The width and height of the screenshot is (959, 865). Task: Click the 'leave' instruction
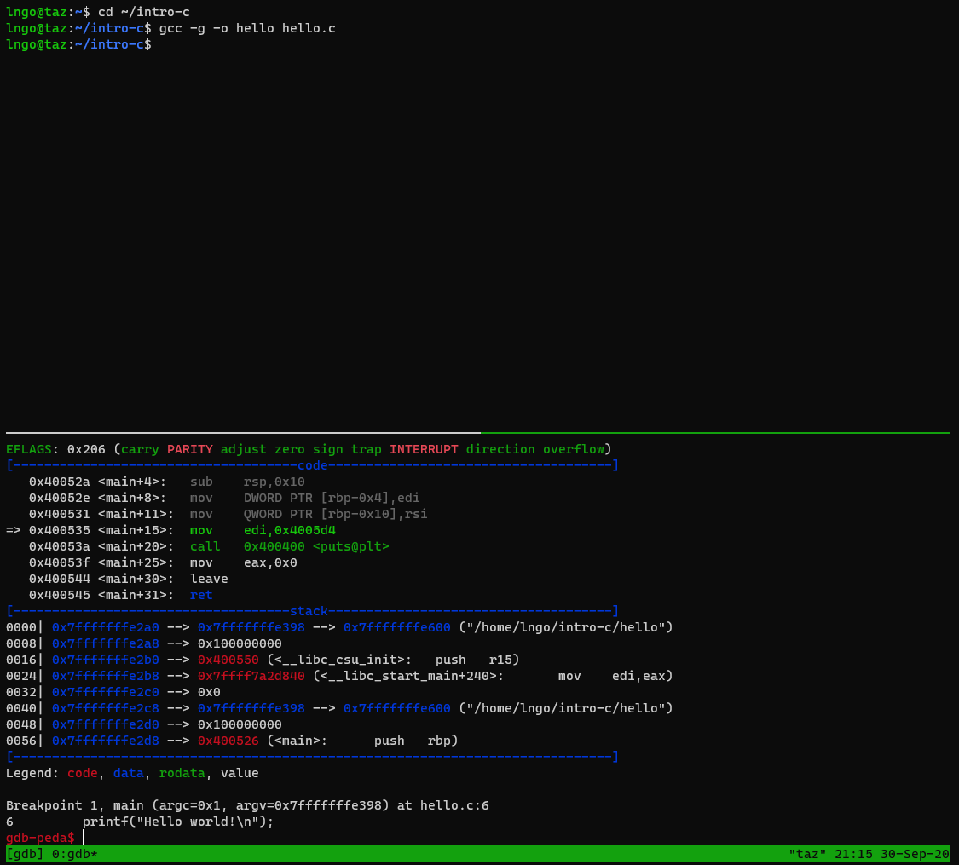coord(209,579)
